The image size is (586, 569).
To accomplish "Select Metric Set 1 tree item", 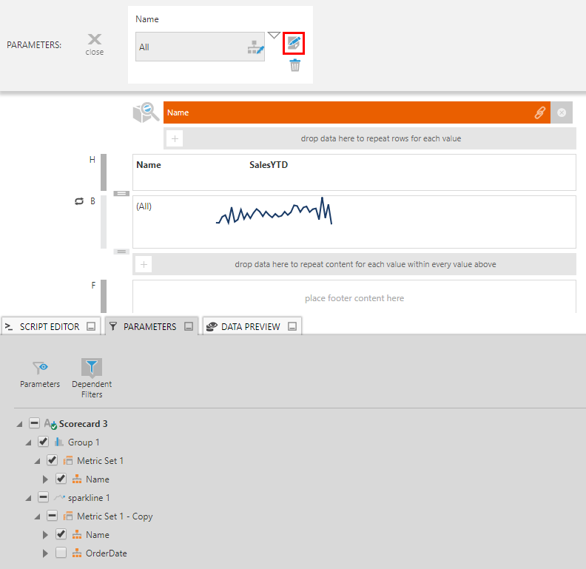I will (100, 460).
